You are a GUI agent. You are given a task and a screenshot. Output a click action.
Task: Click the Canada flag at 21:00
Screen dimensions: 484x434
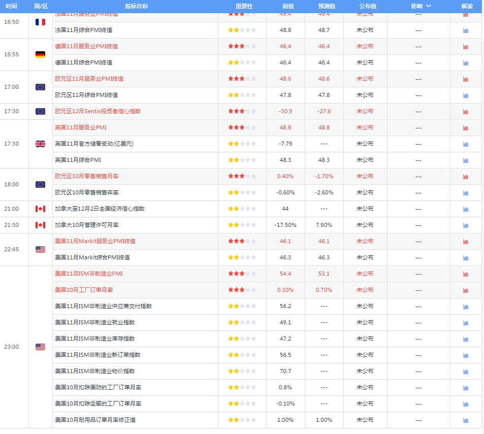40,209
